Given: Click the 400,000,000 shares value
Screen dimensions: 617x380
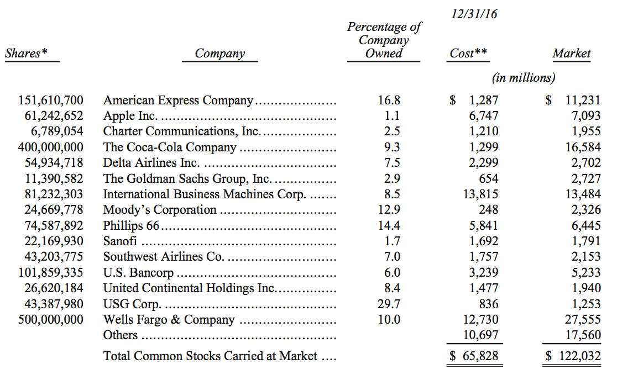Looking at the screenshot, I should tap(51, 147).
